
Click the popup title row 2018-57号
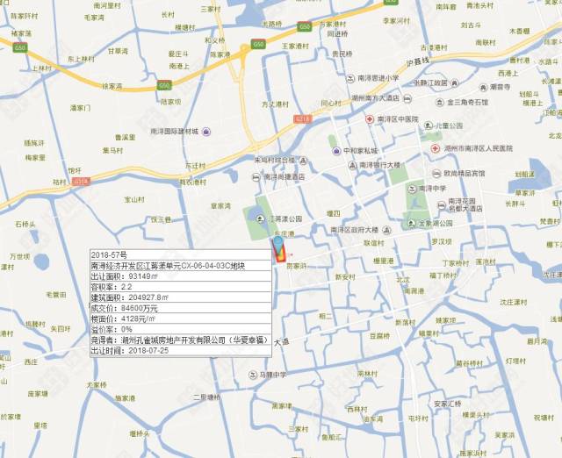click(x=181, y=255)
